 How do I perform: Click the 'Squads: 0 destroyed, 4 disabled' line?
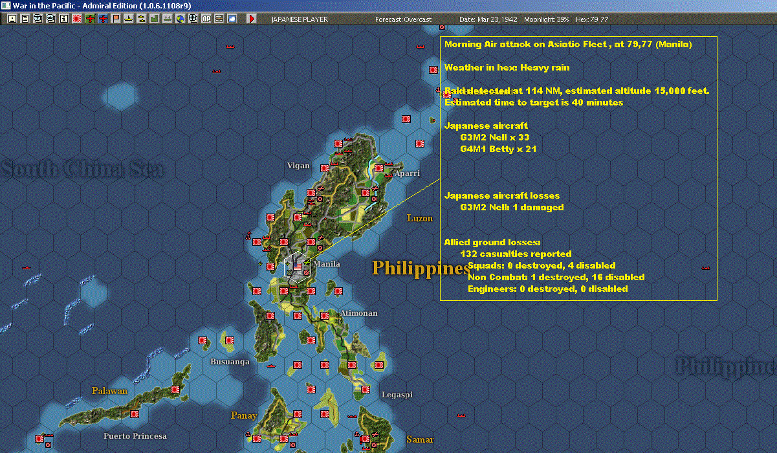tap(542, 265)
